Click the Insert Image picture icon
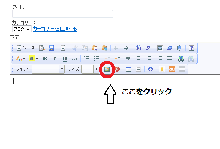220x149 pixels. [107, 69]
